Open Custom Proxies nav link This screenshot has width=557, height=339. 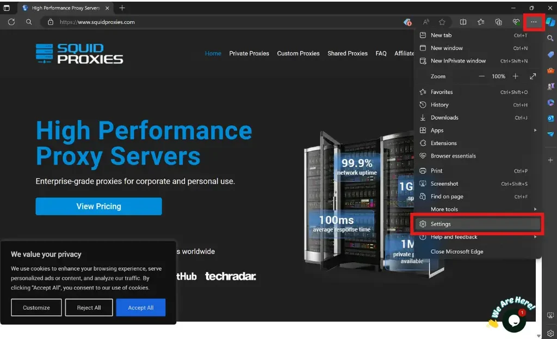(298, 53)
